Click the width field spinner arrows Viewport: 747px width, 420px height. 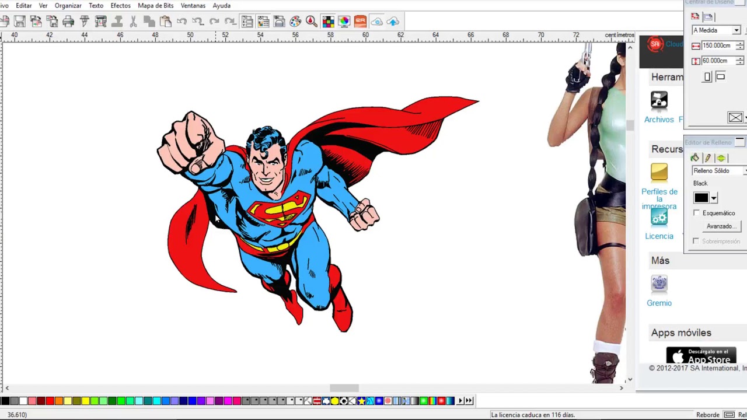(740, 45)
